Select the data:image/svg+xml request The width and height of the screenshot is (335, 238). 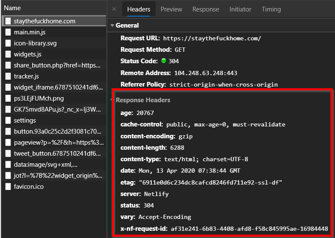pos(45,165)
